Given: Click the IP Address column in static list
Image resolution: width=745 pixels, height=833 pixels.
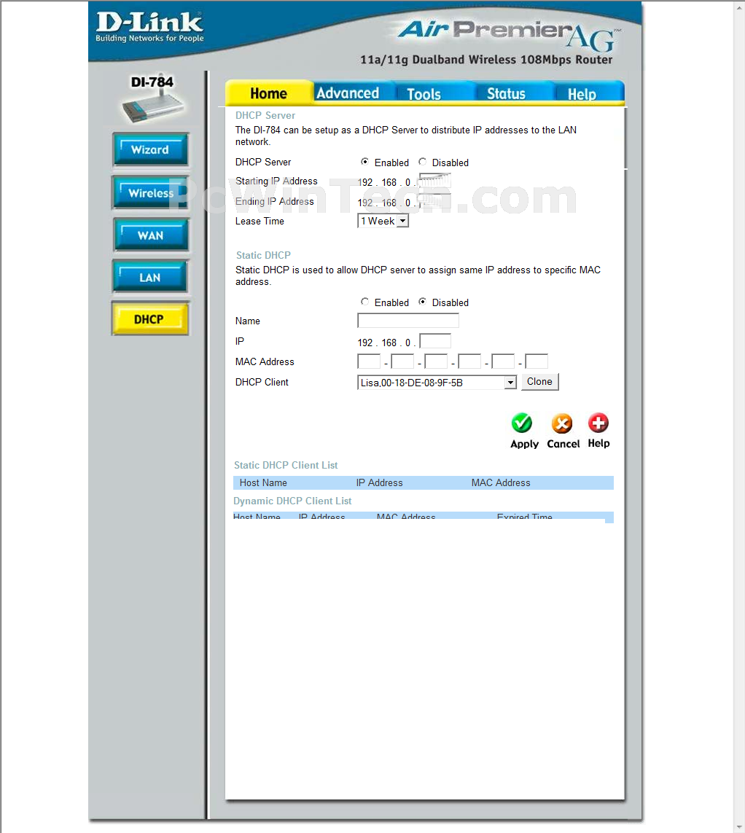Looking at the screenshot, I should [x=379, y=483].
